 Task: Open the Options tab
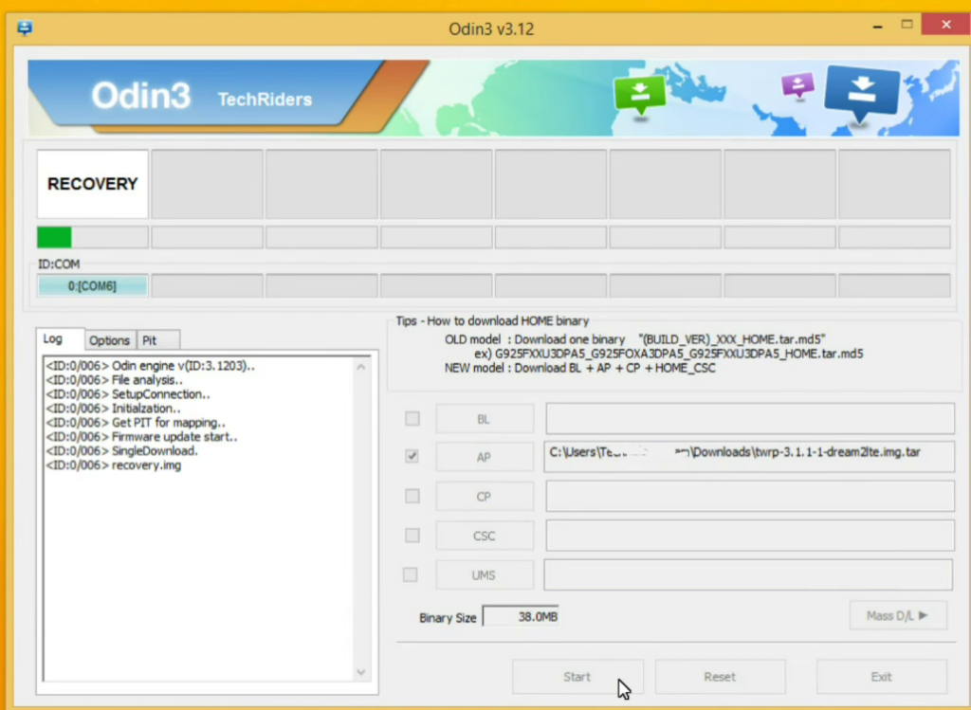110,340
